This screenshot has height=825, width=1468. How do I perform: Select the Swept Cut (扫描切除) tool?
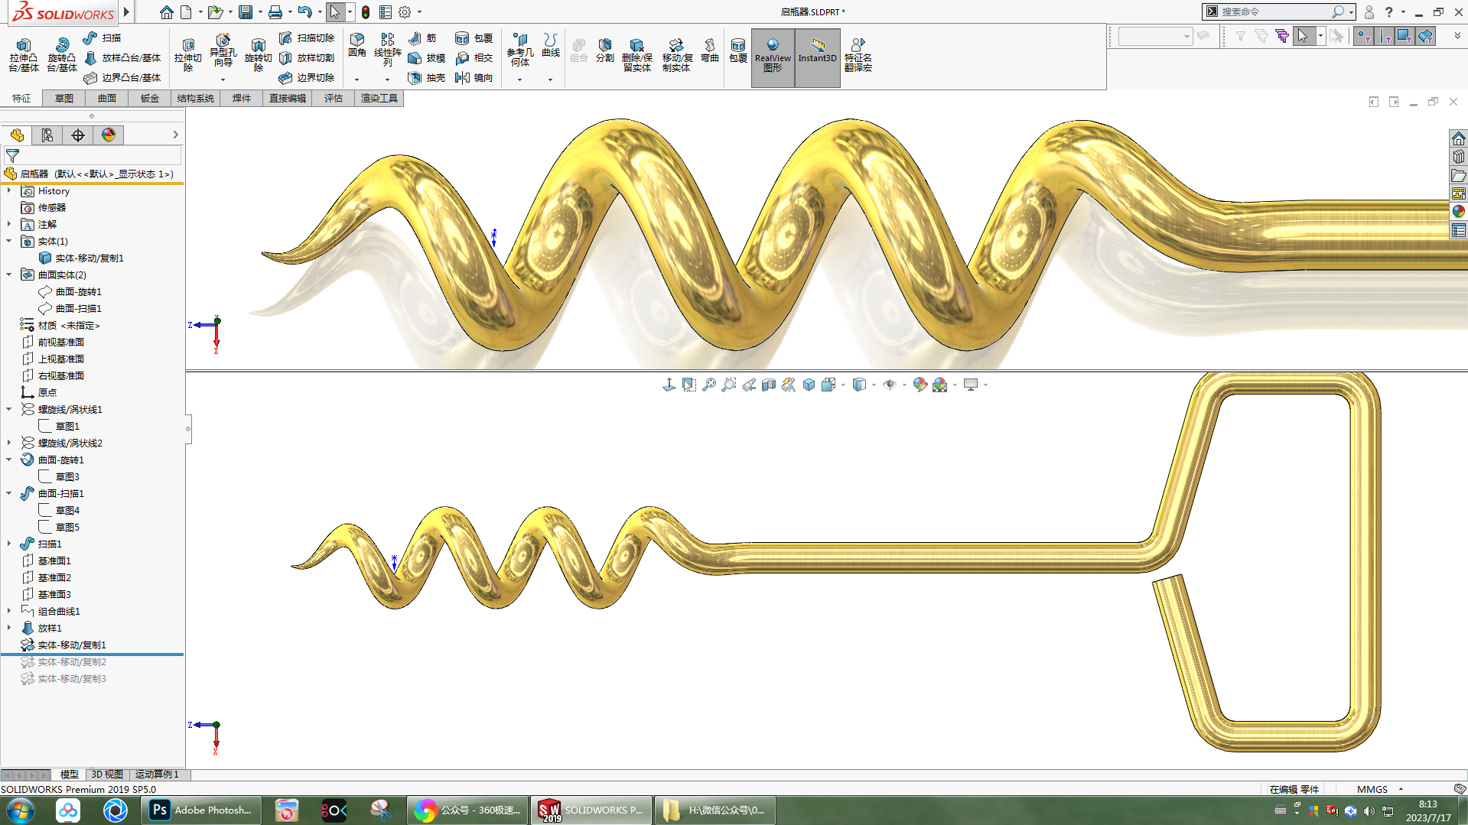click(x=307, y=37)
